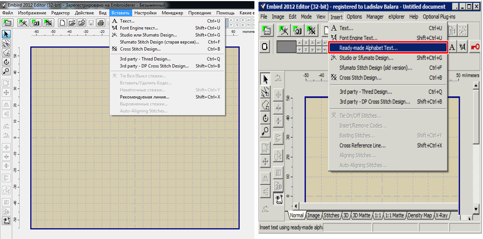Click four-arrow move tool in Russian window
The width and height of the screenshot is (483, 239).
pyautogui.click(x=6, y=92)
